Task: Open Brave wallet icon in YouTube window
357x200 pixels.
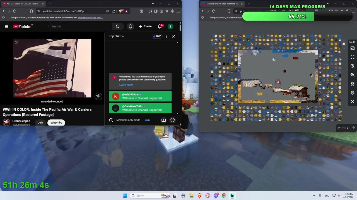Action: click(161, 11)
